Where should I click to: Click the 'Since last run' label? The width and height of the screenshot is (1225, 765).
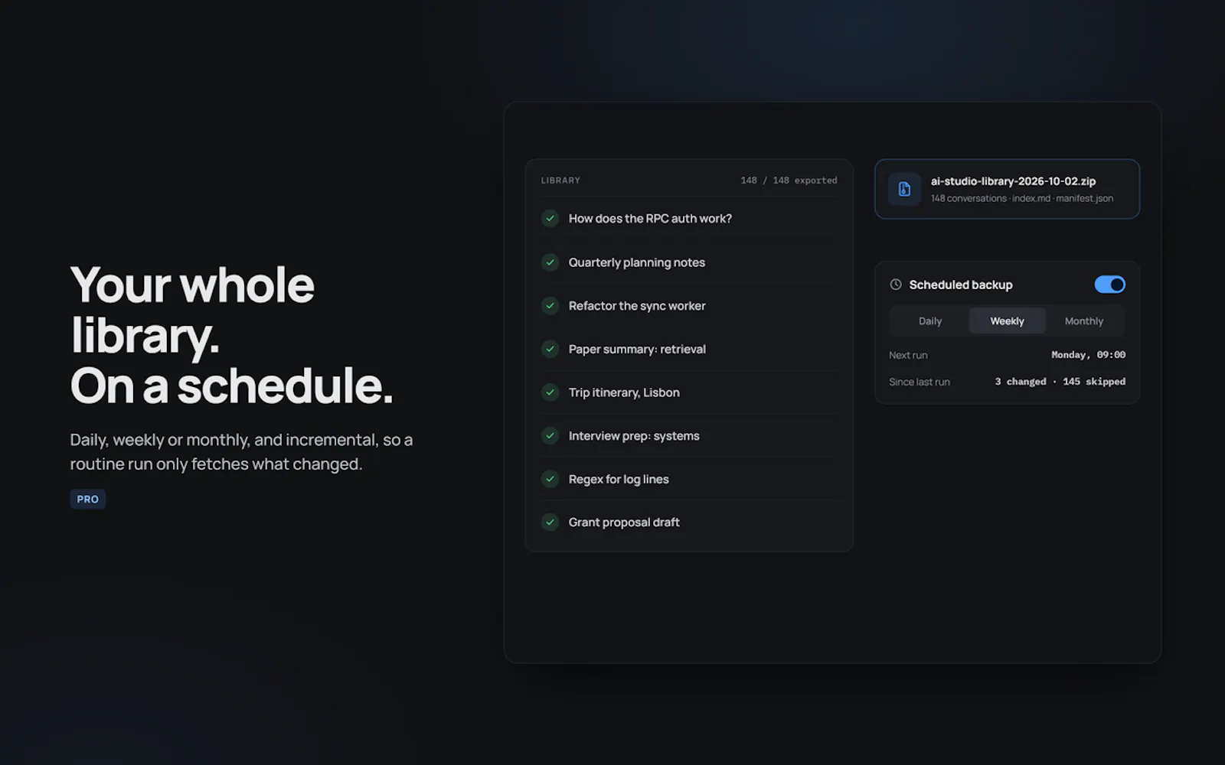(920, 382)
